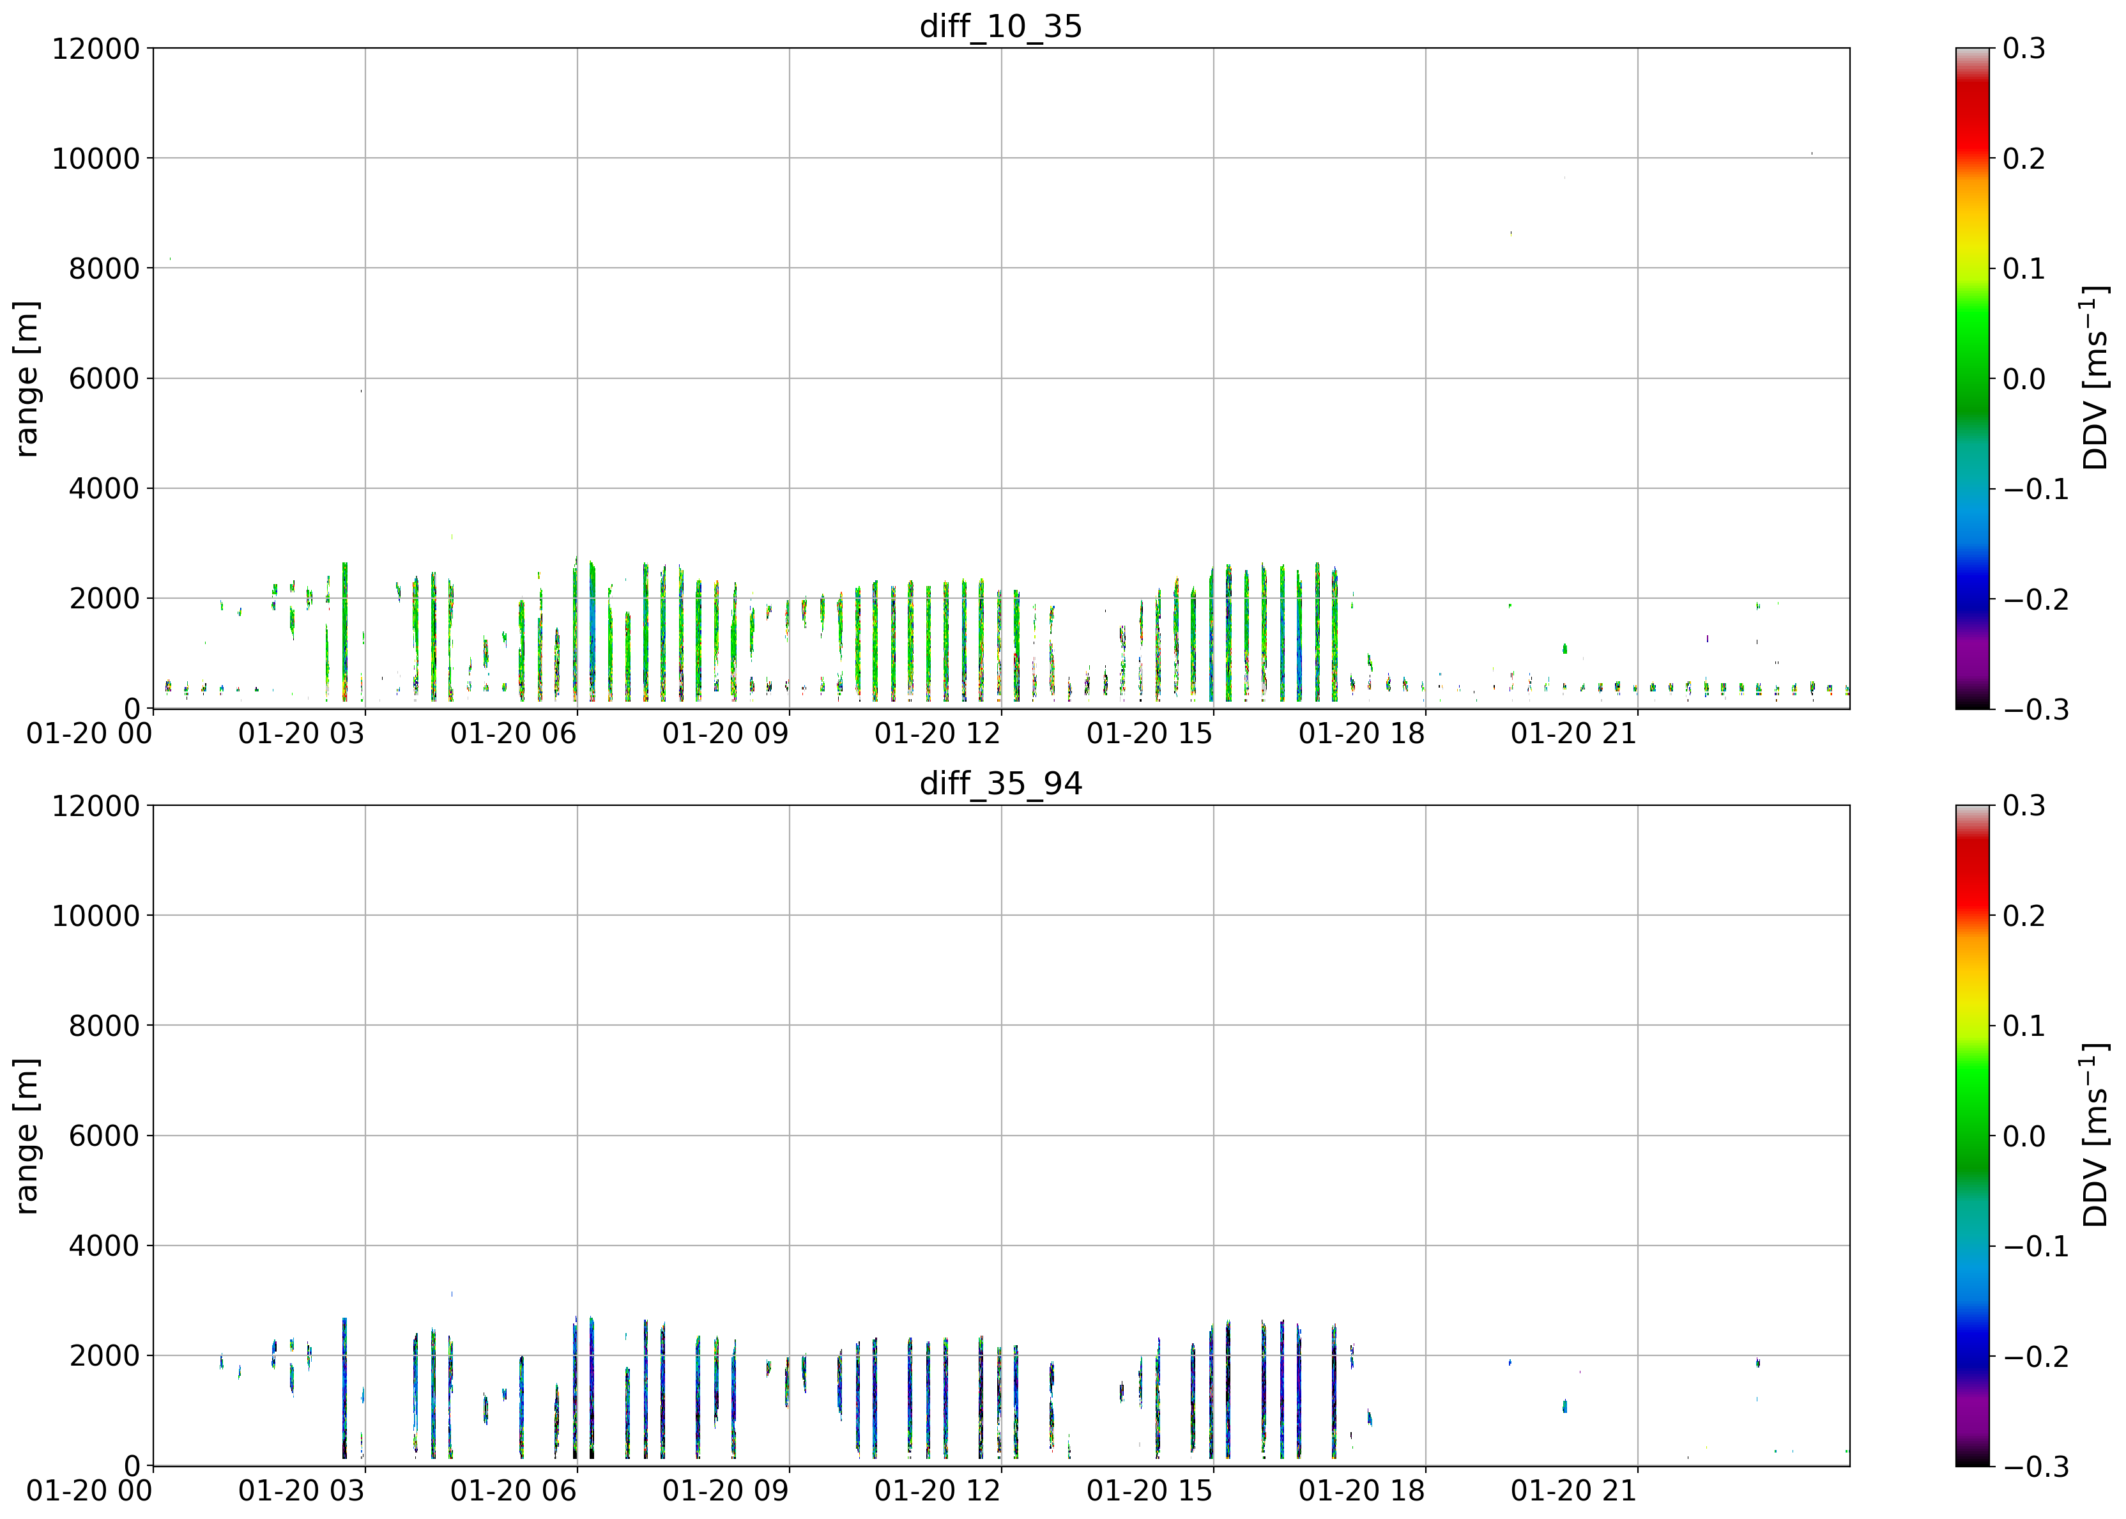Click 8000 tick on diff_10_35 y-axis
Image resolution: width=2126 pixels, height=1519 pixels.
click(105, 268)
